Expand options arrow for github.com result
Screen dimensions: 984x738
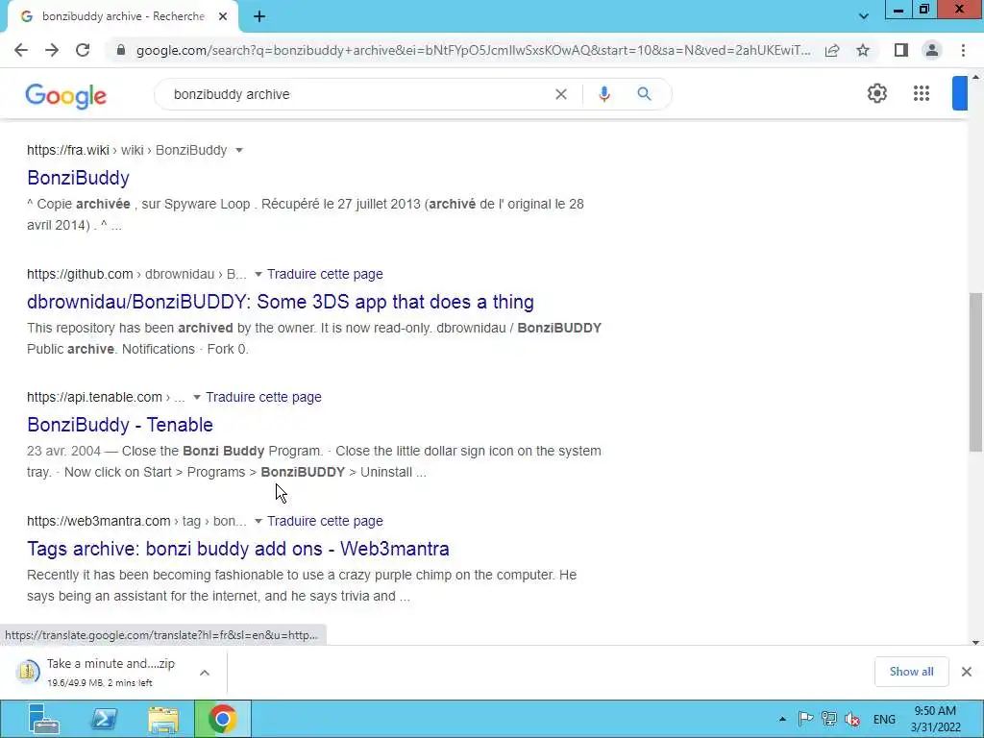click(x=258, y=274)
